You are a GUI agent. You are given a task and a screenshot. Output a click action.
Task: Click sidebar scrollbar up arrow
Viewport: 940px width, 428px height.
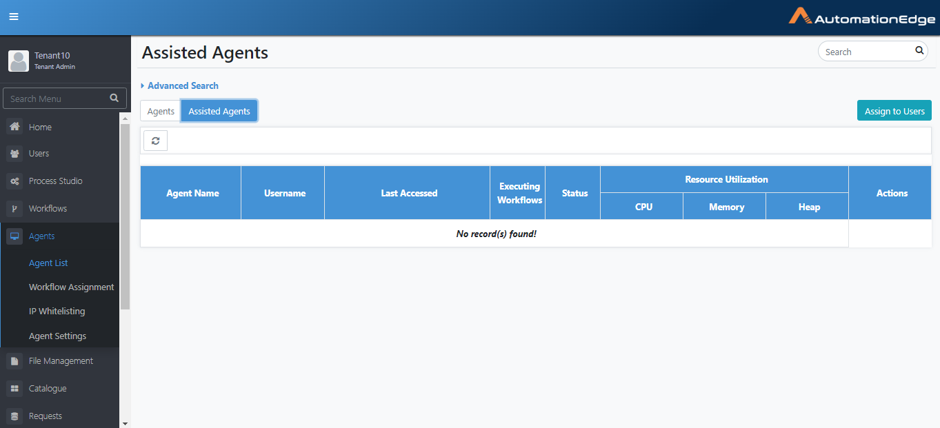pos(125,119)
